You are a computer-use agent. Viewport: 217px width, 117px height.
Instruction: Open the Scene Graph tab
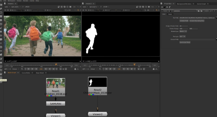[201, 4]
